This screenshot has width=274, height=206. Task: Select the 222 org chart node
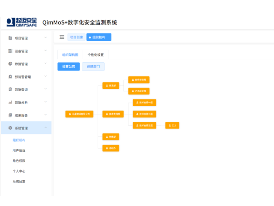[172, 125]
